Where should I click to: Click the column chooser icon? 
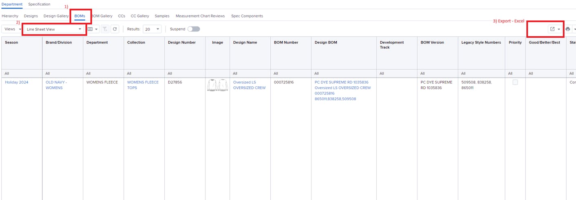(x=90, y=29)
